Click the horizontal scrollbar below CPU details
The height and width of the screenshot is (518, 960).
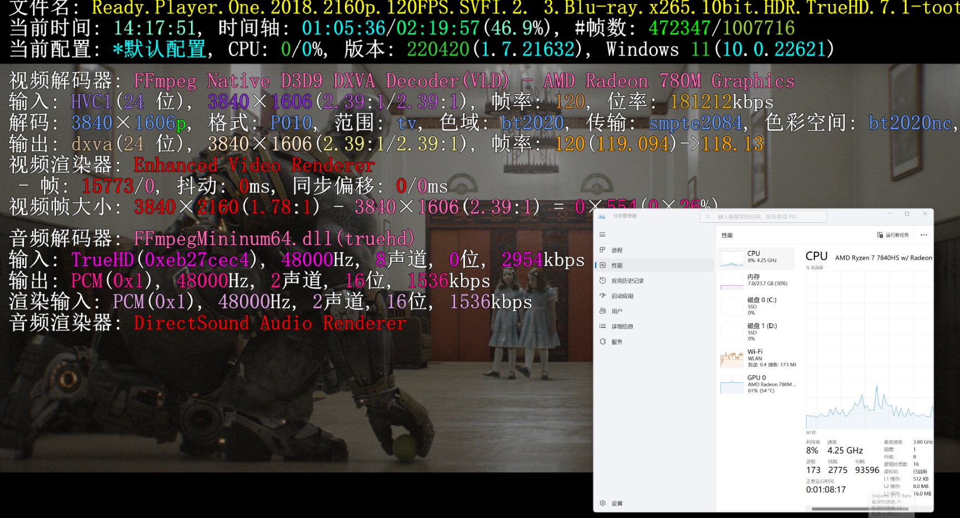point(860,509)
